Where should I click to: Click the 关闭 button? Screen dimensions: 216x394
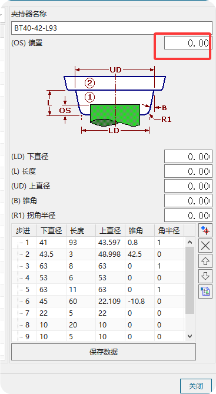(x=196, y=386)
